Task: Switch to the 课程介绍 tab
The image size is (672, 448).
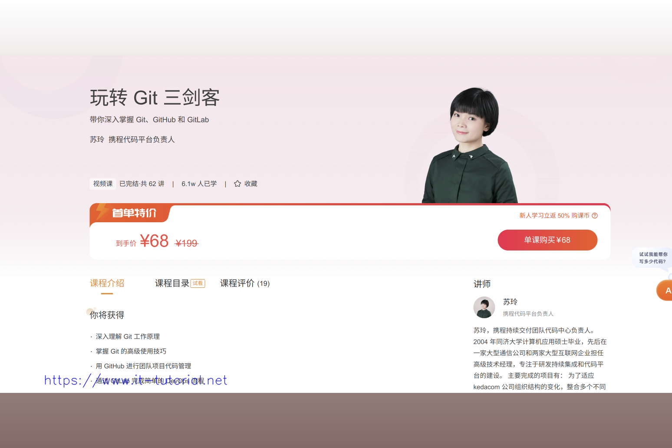Action: 107,283
